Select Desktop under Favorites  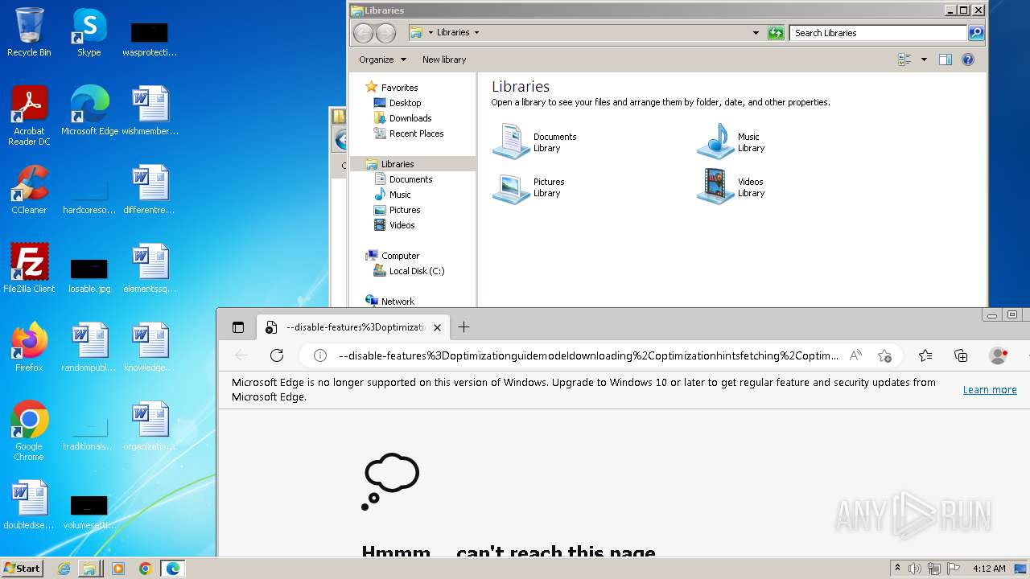[x=397, y=103]
